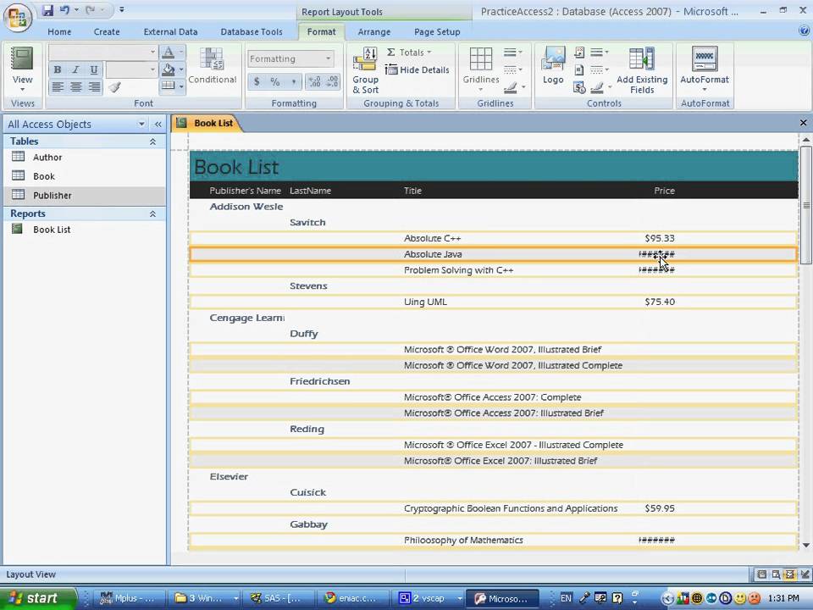
Task: Switch to Database Tools tab
Action: point(252,31)
